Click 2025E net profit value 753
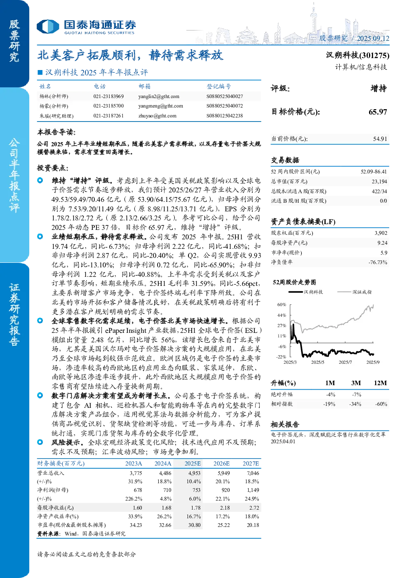Image resolution: width=409 pixels, height=578 pixels. [196, 490]
